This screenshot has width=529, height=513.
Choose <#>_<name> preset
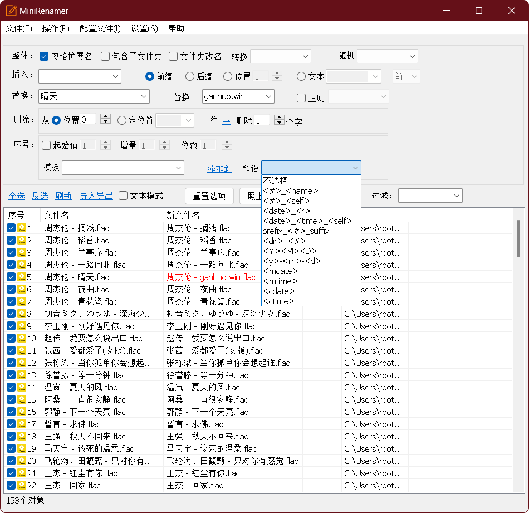click(x=311, y=190)
